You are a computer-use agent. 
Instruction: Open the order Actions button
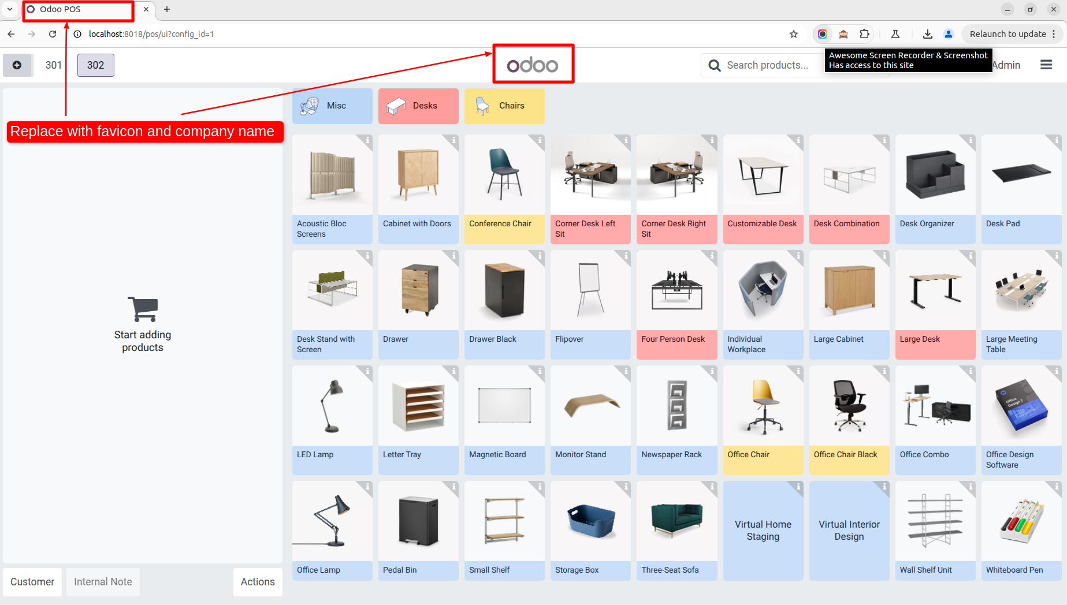[258, 582]
